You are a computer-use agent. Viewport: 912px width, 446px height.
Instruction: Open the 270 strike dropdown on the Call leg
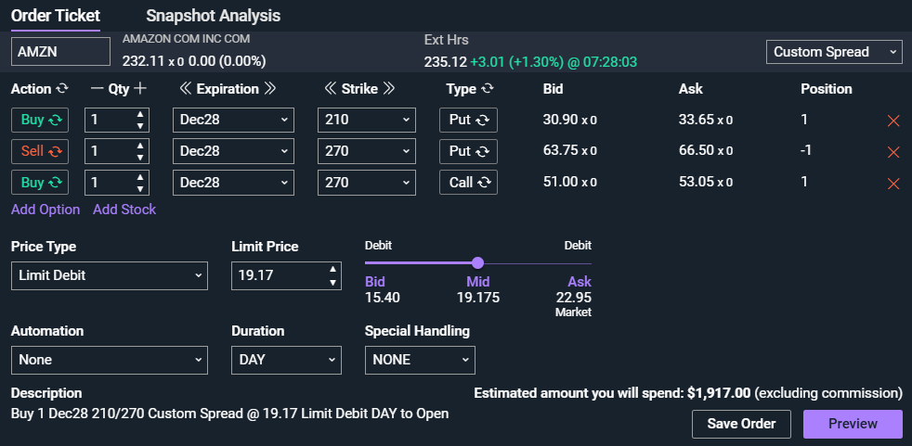[367, 183]
